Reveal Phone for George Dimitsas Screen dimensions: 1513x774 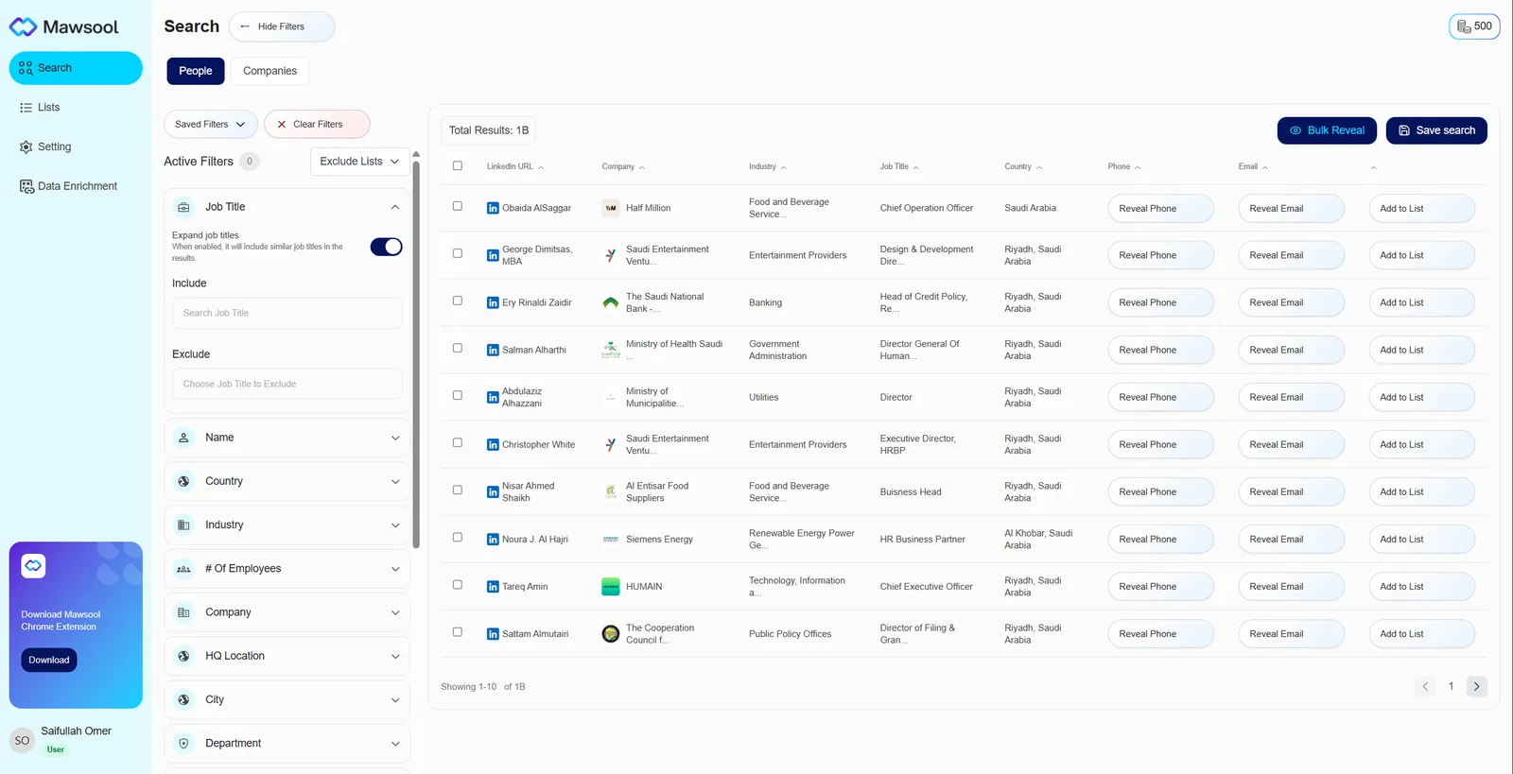1160,255
